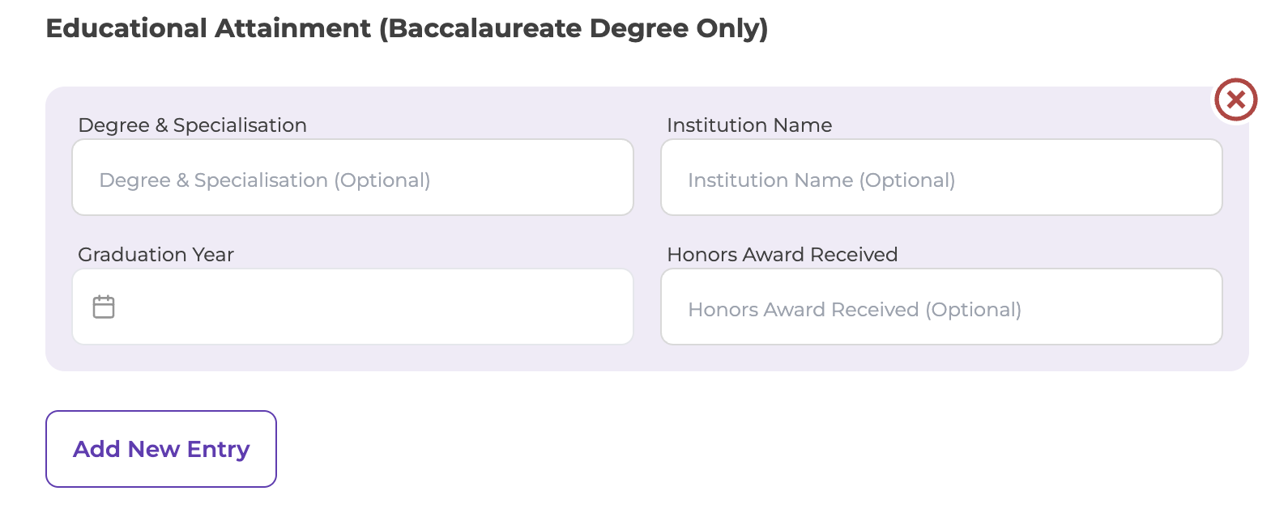Remove the entry with the red X icon

tap(1235, 100)
